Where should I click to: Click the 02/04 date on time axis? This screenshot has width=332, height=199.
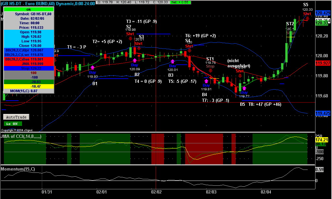266,192
